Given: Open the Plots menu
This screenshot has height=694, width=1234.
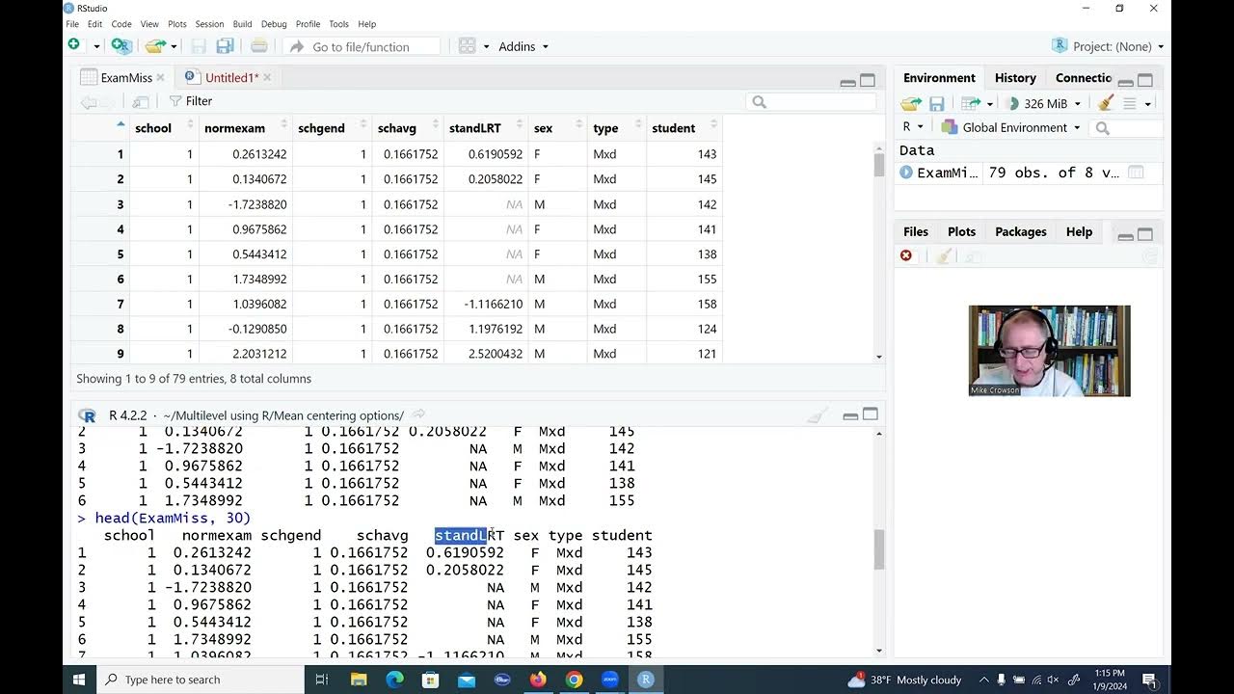Looking at the screenshot, I should [x=177, y=24].
